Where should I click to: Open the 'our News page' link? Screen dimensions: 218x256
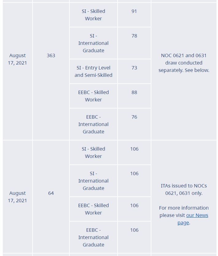click(x=193, y=219)
